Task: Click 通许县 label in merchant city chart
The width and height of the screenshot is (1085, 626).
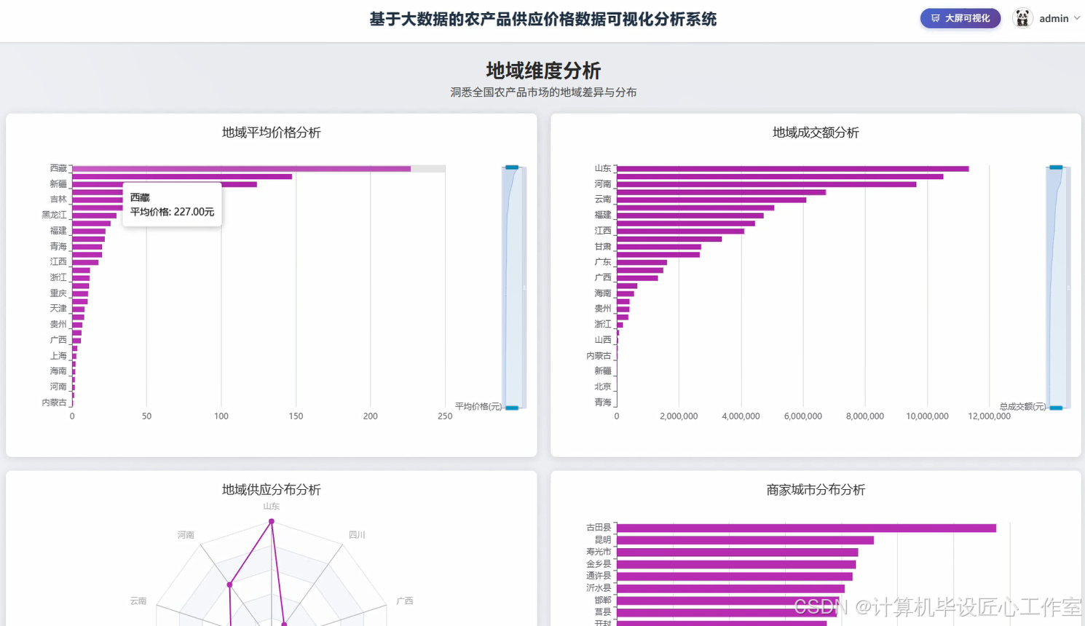Action: (x=599, y=577)
